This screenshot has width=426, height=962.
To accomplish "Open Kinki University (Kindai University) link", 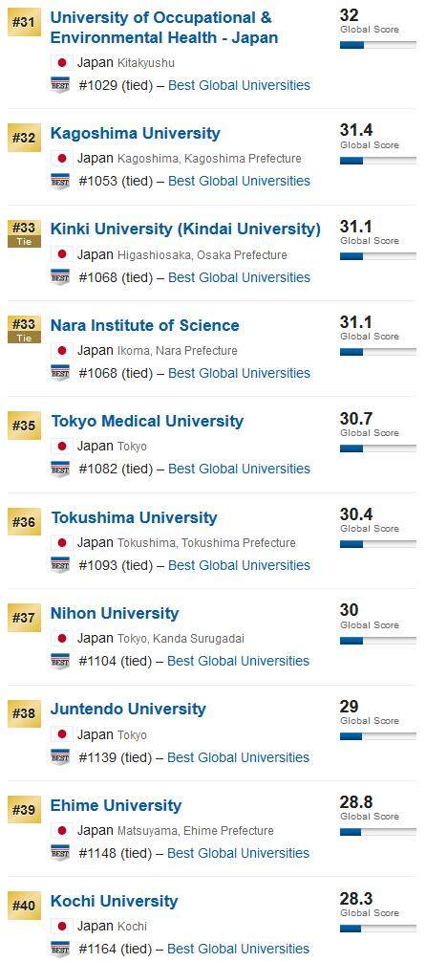I will click(x=185, y=230).
